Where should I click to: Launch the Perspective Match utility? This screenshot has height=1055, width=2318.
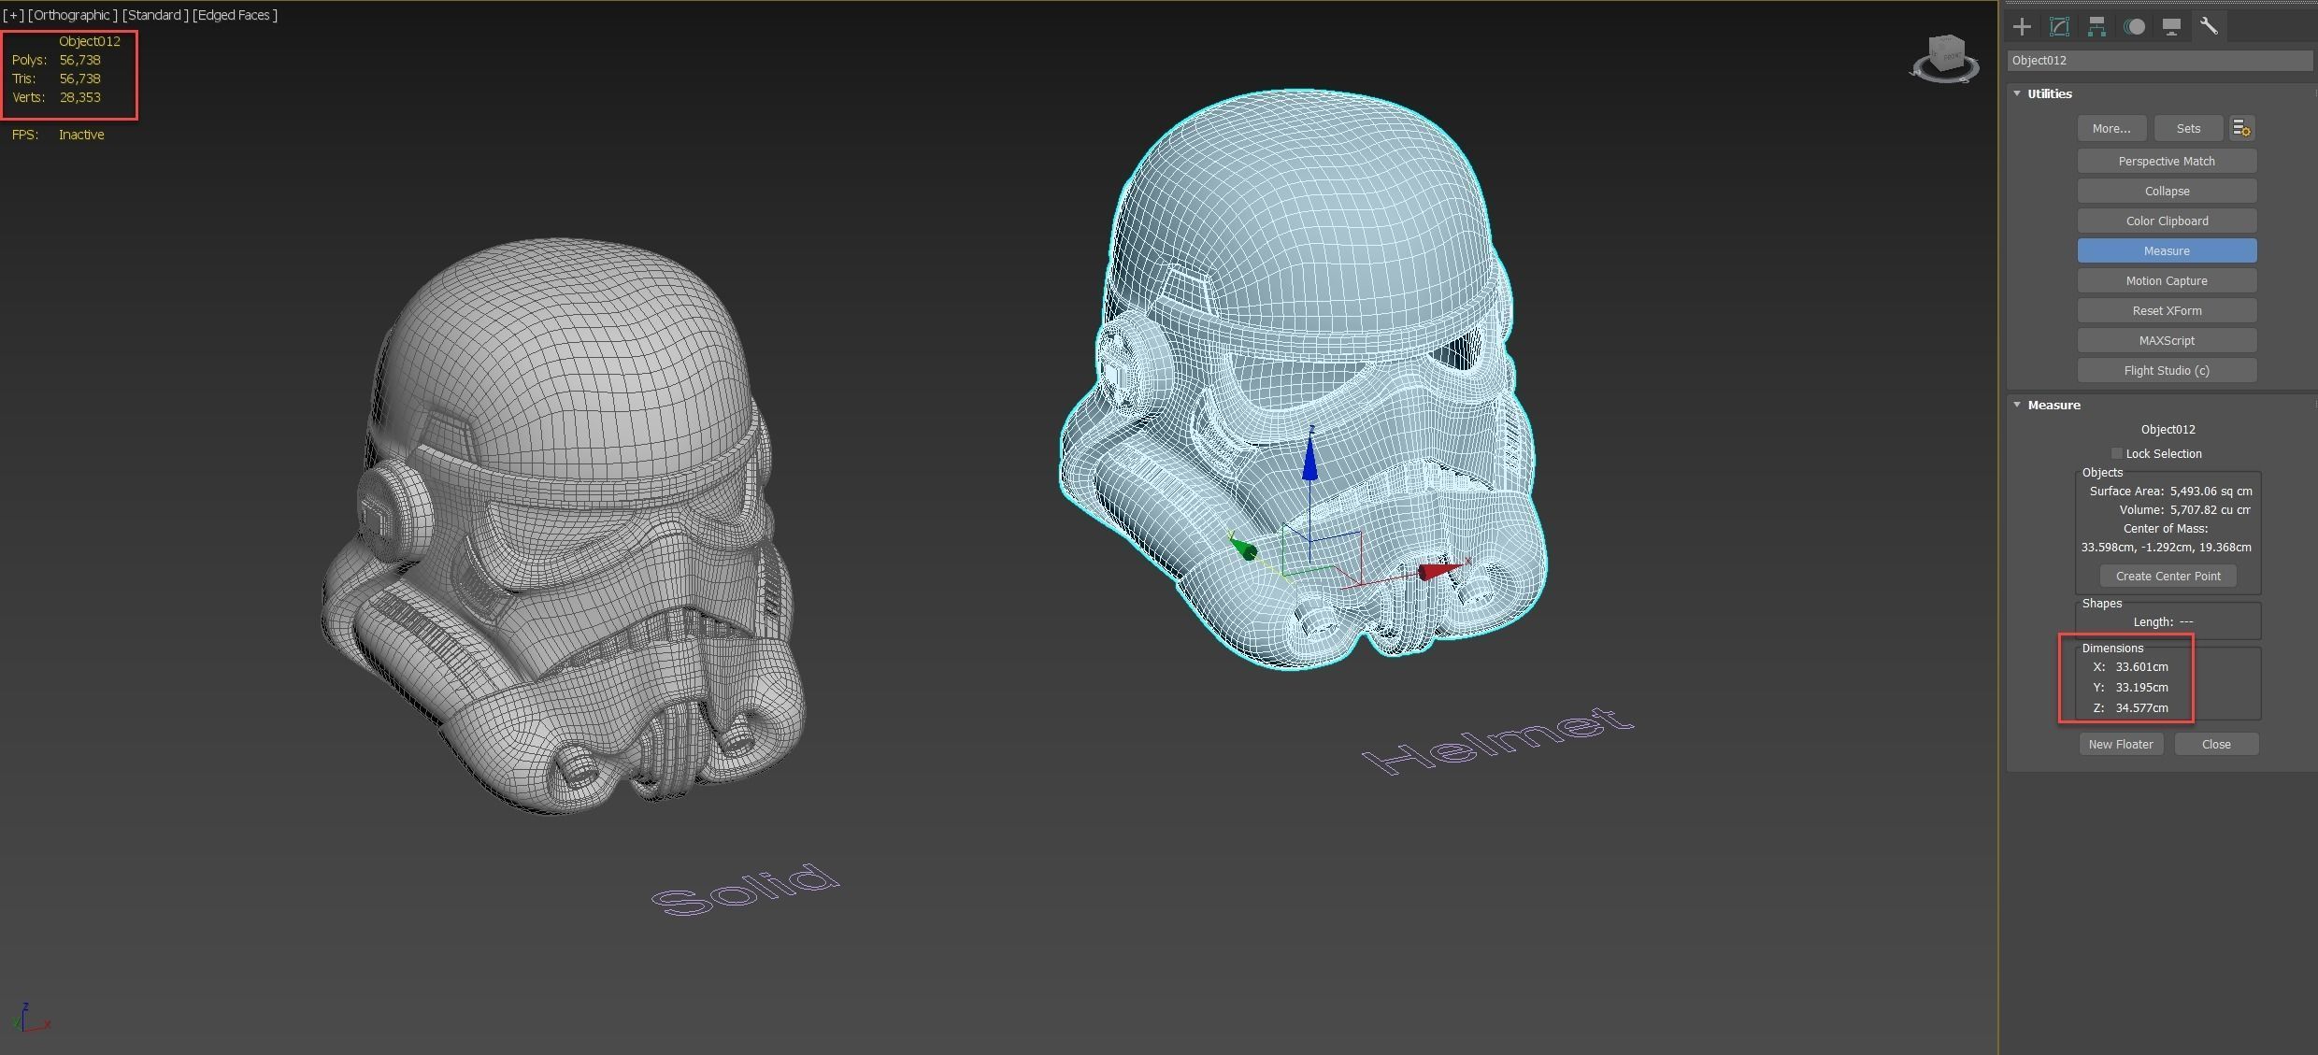(2167, 161)
